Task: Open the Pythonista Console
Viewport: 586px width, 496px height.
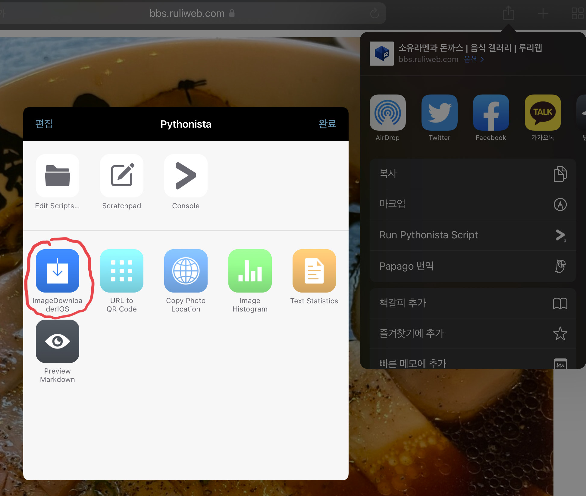Action: tap(186, 176)
